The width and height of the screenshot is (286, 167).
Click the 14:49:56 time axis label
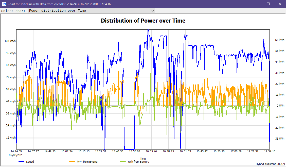coord(50,151)
